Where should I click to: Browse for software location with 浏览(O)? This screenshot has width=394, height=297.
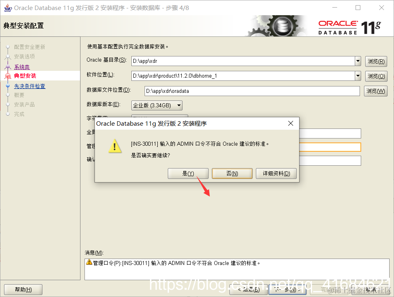tap(376, 76)
